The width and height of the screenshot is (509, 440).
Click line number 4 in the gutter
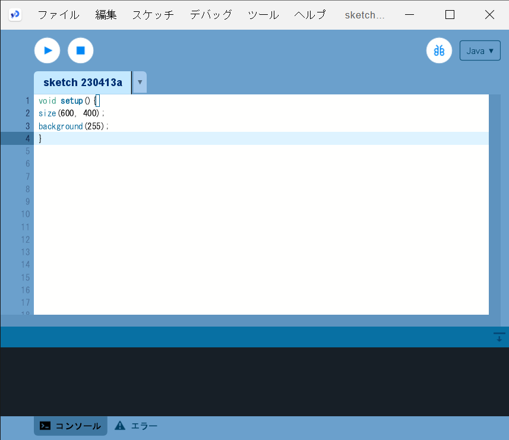point(27,138)
